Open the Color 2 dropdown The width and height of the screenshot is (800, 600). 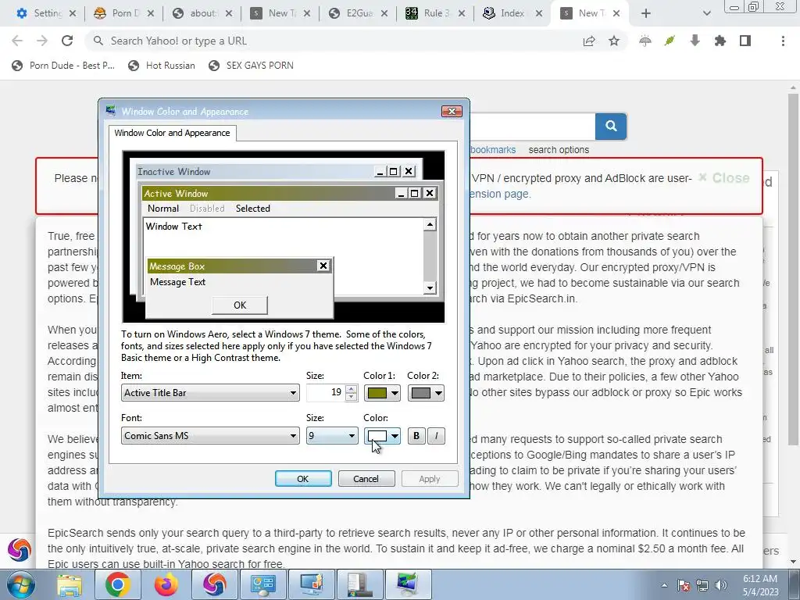(426, 392)
